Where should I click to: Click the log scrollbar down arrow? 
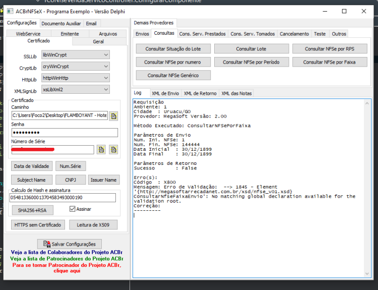[x=367, y=273]
